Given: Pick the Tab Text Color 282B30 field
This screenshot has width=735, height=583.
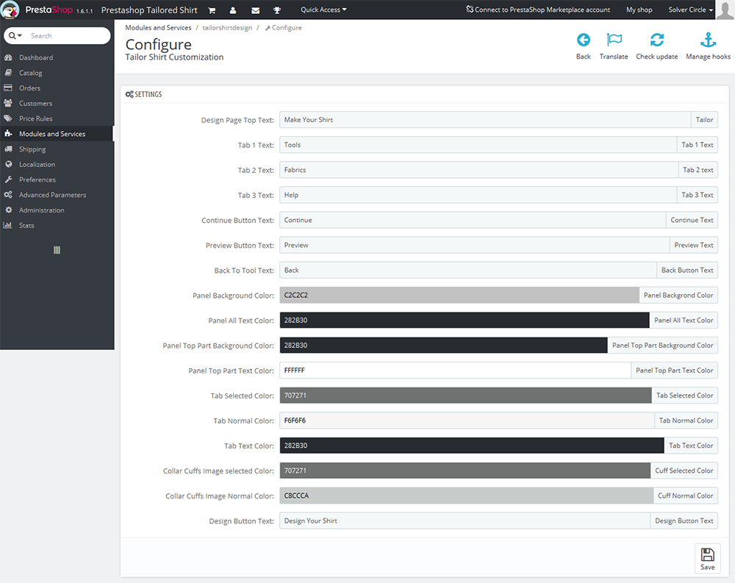Looking at the screenshot, I should click(x=472, y=446).
